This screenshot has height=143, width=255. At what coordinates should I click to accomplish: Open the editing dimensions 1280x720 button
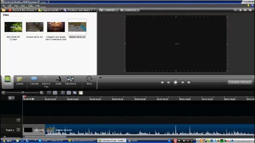[109, 10]
